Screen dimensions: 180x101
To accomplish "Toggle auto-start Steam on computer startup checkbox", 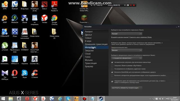I will [x=112, y=62].
